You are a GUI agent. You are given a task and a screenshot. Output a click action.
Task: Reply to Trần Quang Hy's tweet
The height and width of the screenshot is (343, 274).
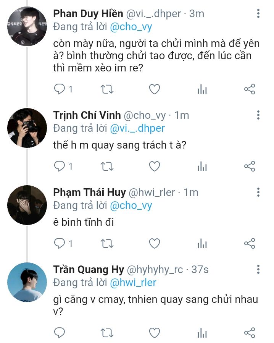60,333
